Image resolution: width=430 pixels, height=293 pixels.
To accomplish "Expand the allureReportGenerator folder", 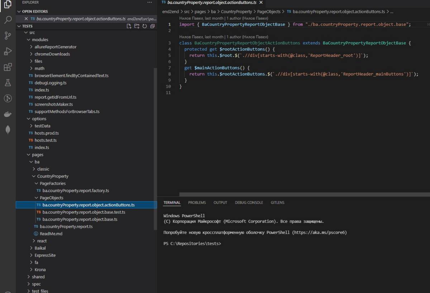I will pyautogui.click(x=55, y=47).
